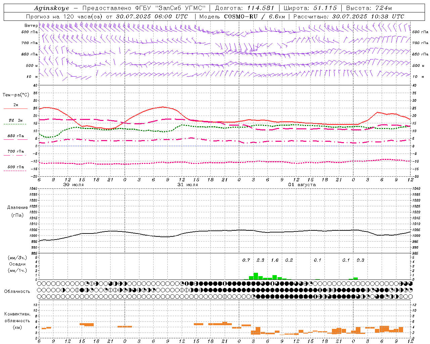The width and height of the screenshot is (430, 344).
Task: Click the "2.3" three-hour precipitation value
Action: [x=260, y=260]
